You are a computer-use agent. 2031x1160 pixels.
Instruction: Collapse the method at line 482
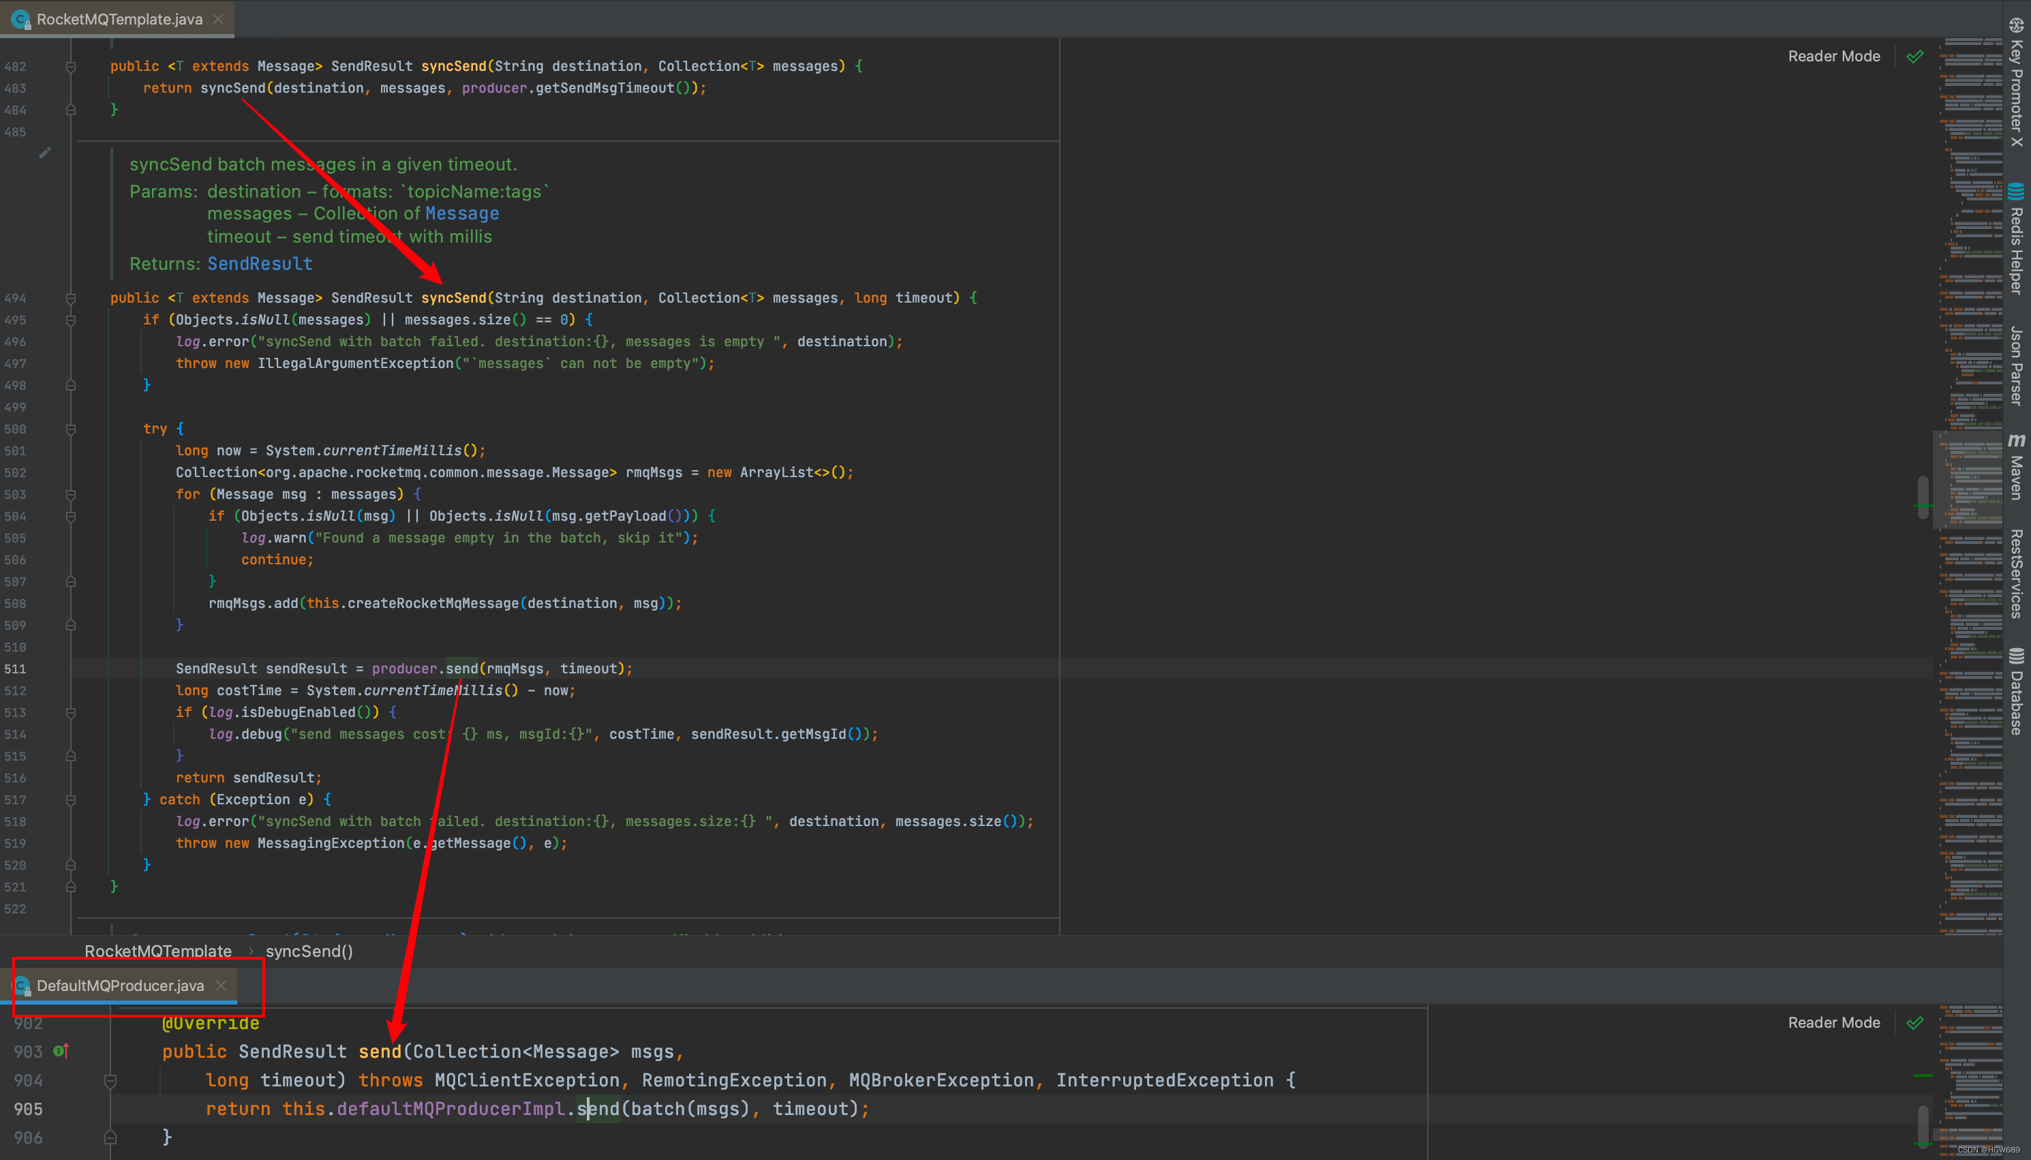71,67
